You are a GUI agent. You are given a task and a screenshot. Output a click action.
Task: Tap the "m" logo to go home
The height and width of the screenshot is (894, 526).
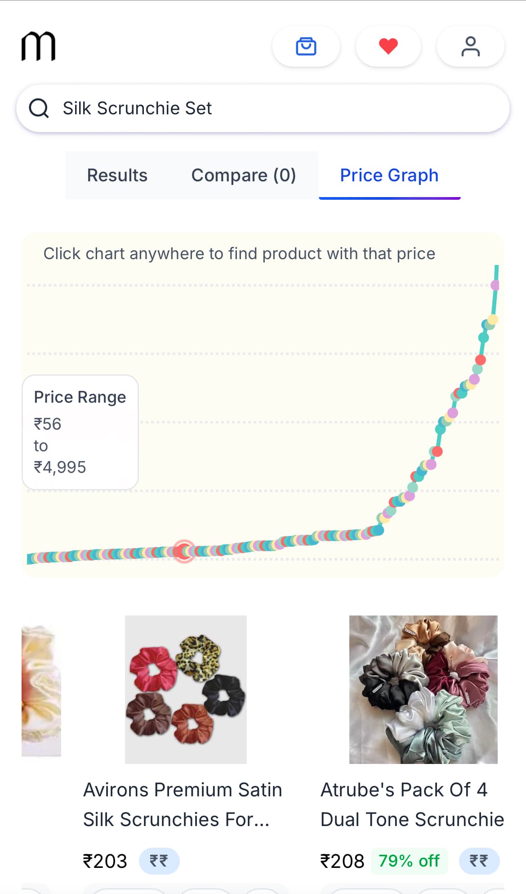click(x=39, y=46)
